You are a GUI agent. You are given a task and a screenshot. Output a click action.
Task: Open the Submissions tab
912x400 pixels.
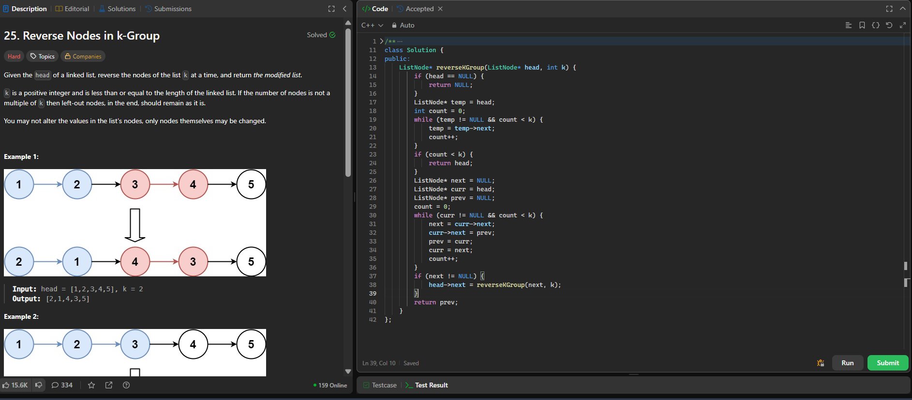[x=168, y=9]
